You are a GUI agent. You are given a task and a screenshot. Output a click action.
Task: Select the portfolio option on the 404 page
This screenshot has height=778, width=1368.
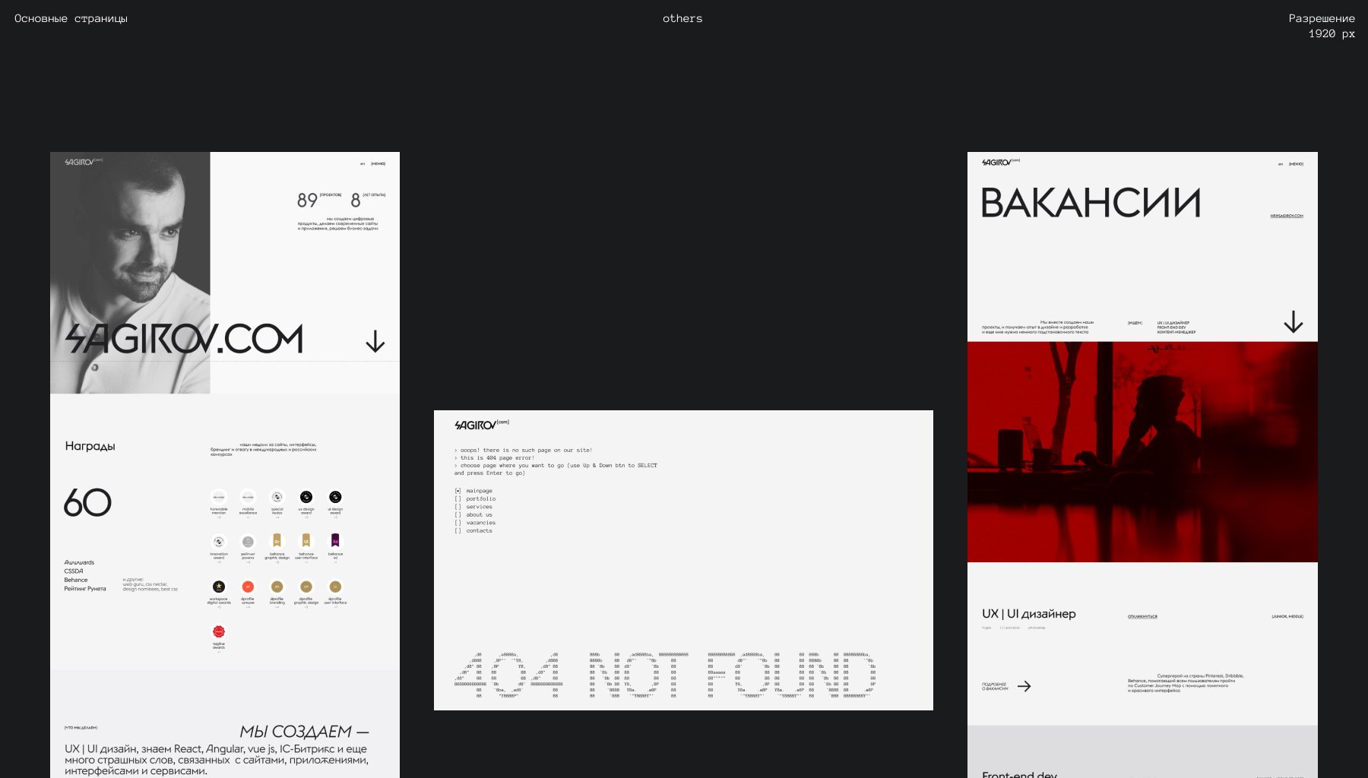point(475,499)
